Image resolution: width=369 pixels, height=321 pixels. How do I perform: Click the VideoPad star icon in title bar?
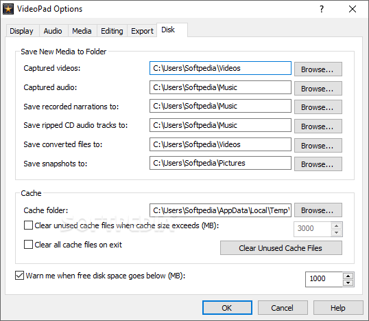point(8,9)
